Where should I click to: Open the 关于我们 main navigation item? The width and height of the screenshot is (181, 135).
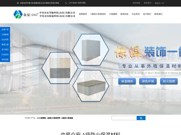(147, 14)
